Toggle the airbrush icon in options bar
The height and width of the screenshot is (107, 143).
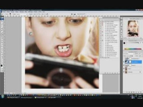tap(47, 14)
